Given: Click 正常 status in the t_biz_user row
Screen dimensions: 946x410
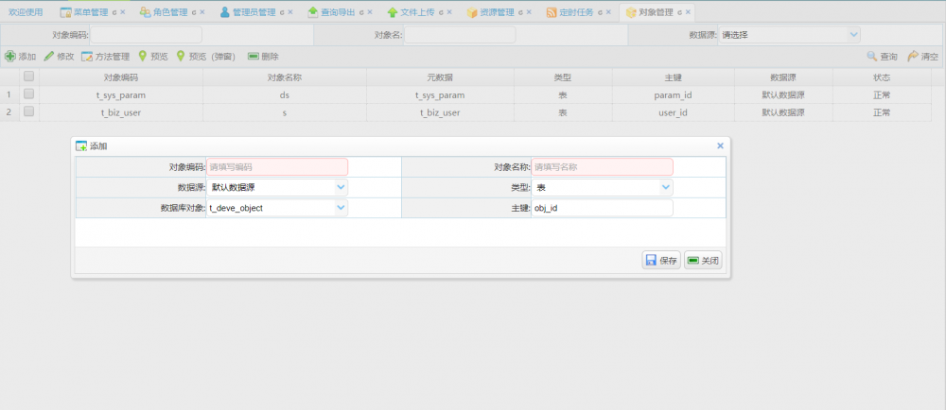Looking at the screenshot, I should pos(882,112).
